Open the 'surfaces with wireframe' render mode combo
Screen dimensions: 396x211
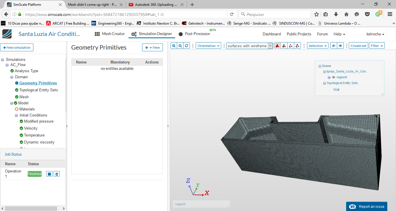pyautogui.click(x=249, y=46)
